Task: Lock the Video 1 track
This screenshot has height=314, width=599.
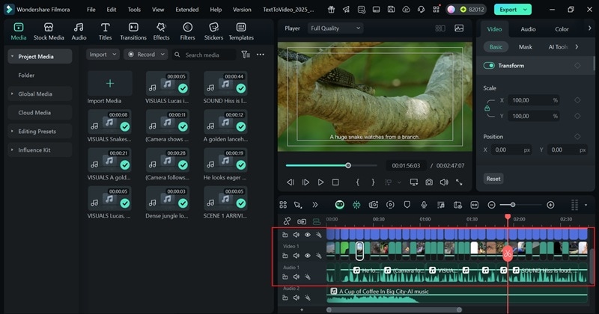Action: [x=285, y=256]
